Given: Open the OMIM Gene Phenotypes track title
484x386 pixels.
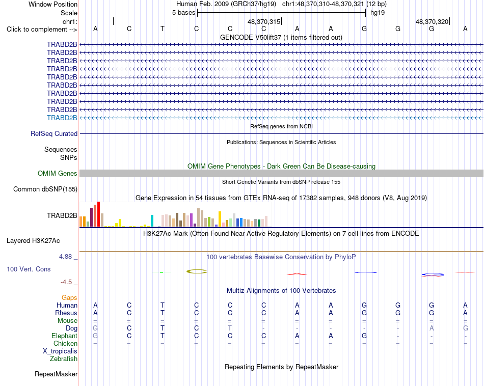Looking at the screenshot, I should [x=281, y=167].
